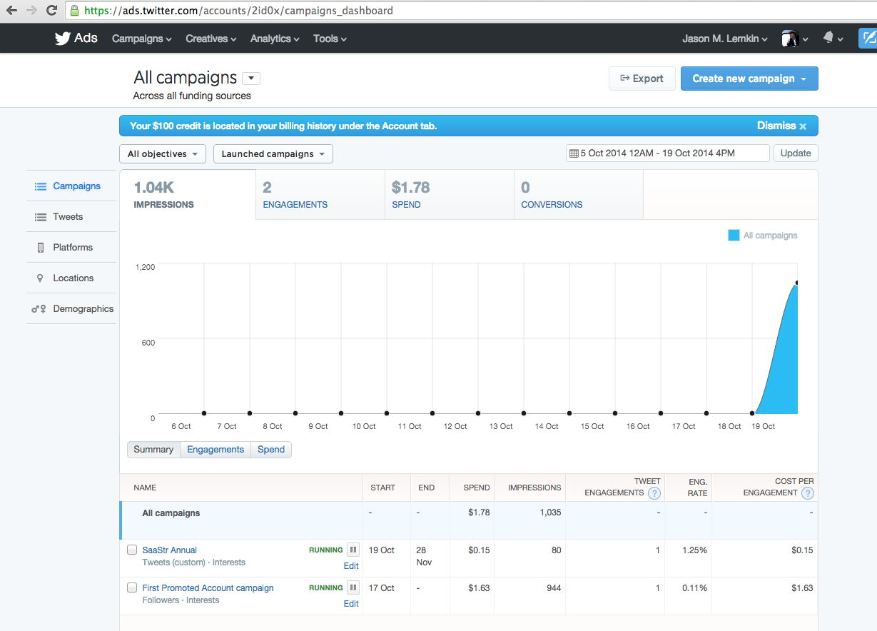Export the campaign data
The image size is (877, 631).
pyautogui.click(x=642, y=79)
